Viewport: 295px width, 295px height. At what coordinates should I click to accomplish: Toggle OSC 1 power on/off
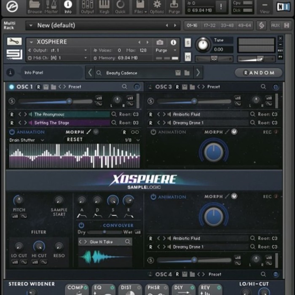(x=11, y=87)
